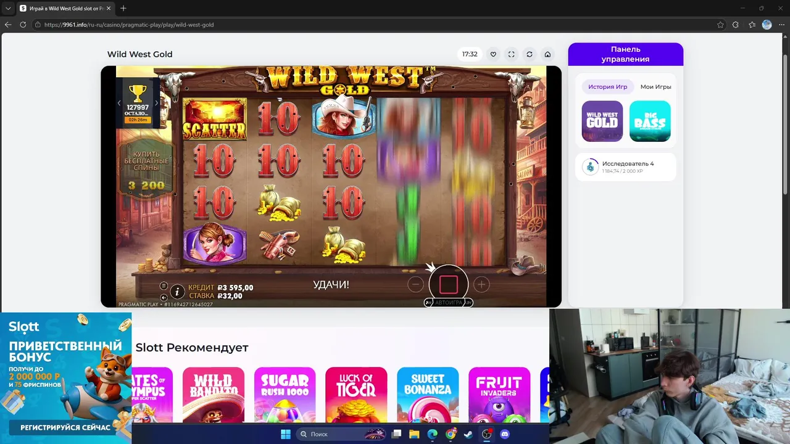Open File Explorer from taskbar
Image resolution: width=790 pixels, height=444 pixels.
click(414, 434)
